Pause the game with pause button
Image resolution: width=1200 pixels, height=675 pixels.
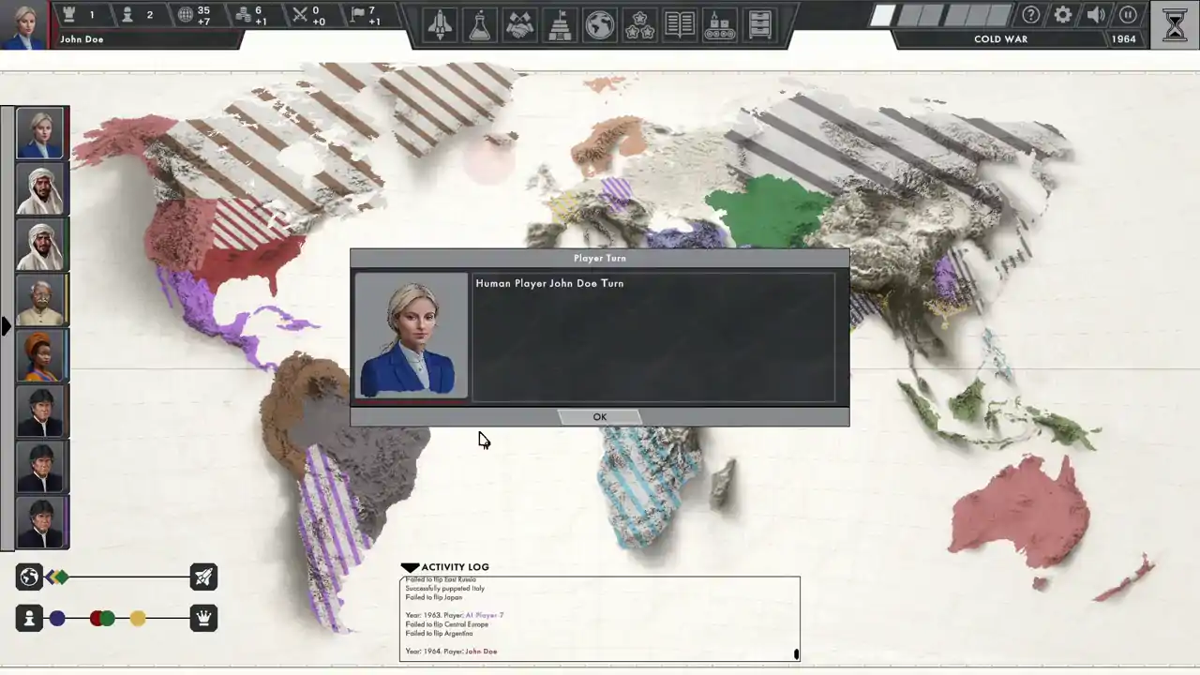[1128, 15]
